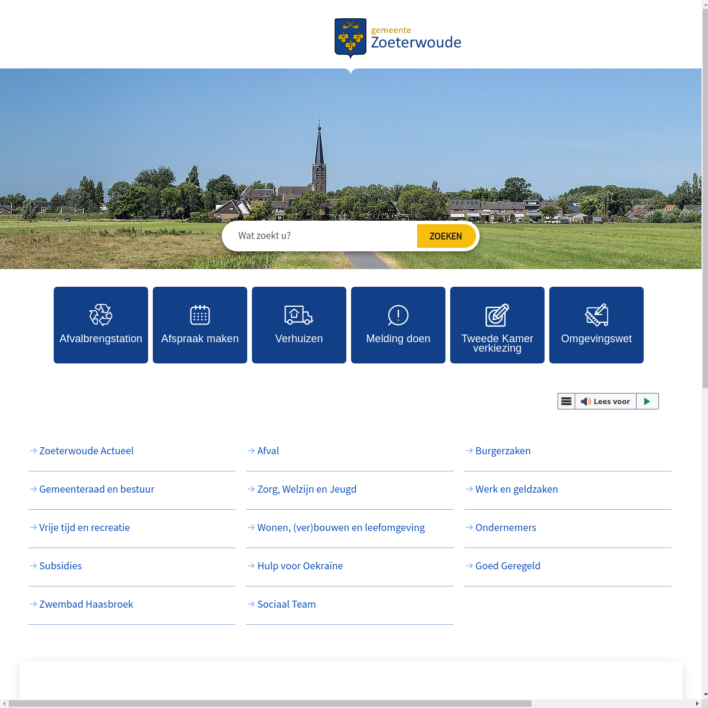Open Tweede Kamer verkiezing tile label

coord(497,343)
